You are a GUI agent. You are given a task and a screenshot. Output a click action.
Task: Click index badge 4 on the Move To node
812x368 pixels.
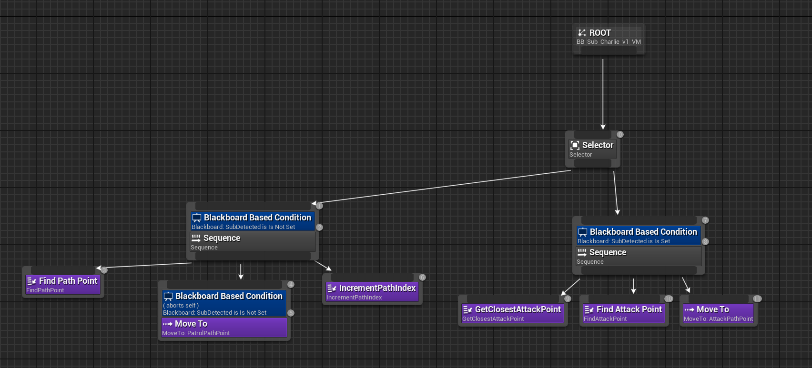pos(291,284)
